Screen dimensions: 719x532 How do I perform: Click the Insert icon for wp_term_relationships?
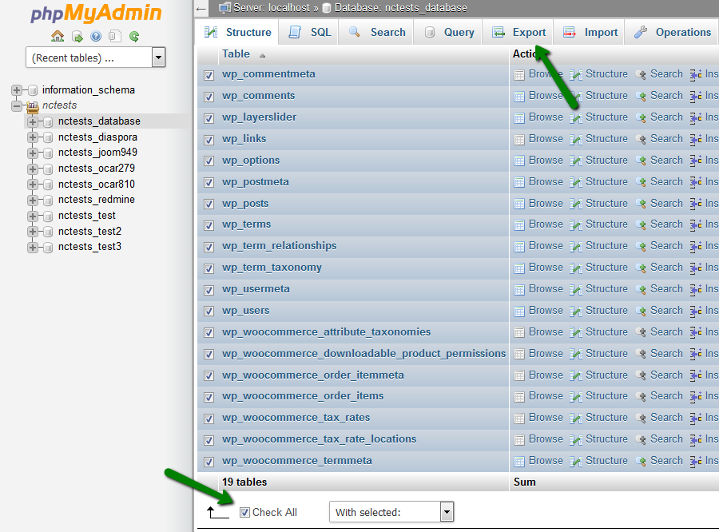(x=696, y=247)
